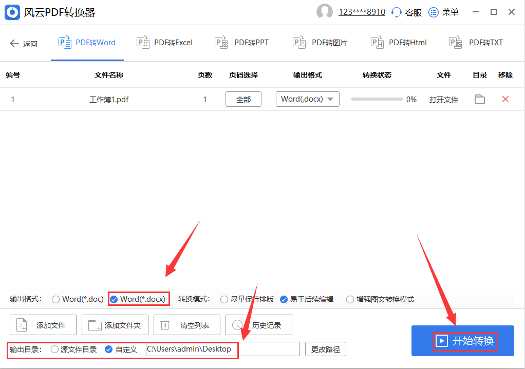This screenshot has width=525, height=369.
Task: Select 增强图文转换模式 conversion mode
Action: (x=380, y=299)
